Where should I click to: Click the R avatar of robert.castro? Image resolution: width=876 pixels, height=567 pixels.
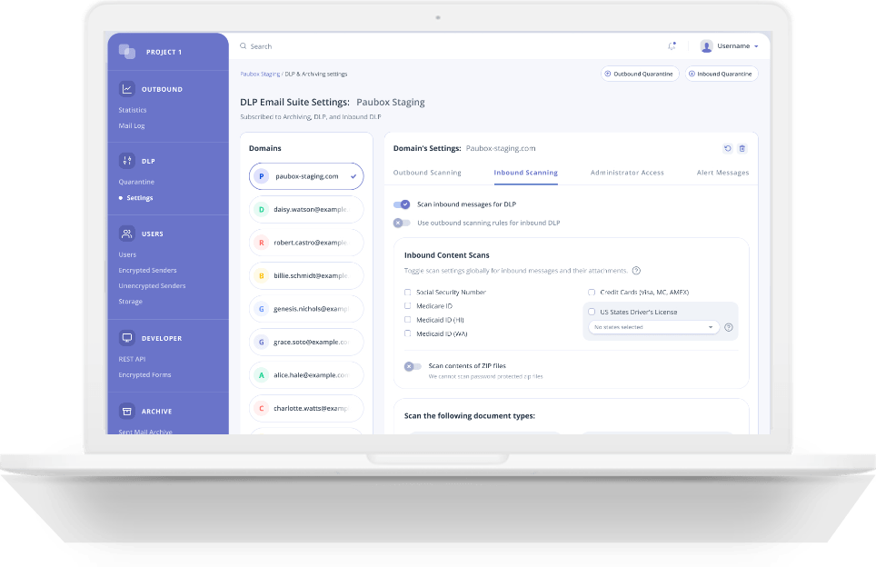(261, 243)
